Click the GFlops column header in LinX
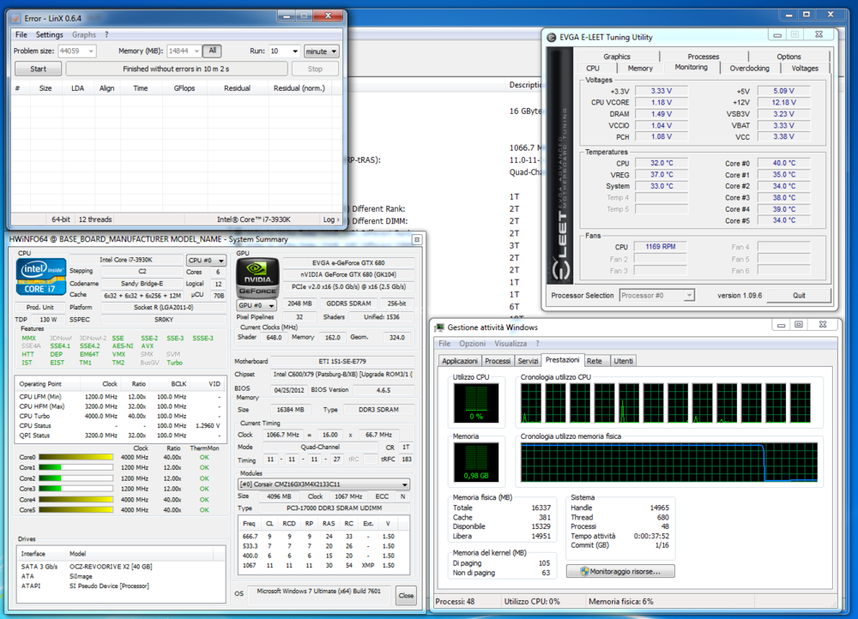858x619 pixels. coord(184,88)
